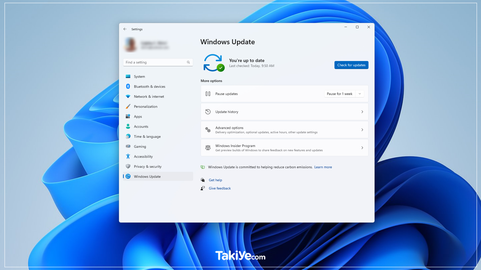Click the Give feedback link
The height and width of the screenshot is (270, 481).
point(220,188)
